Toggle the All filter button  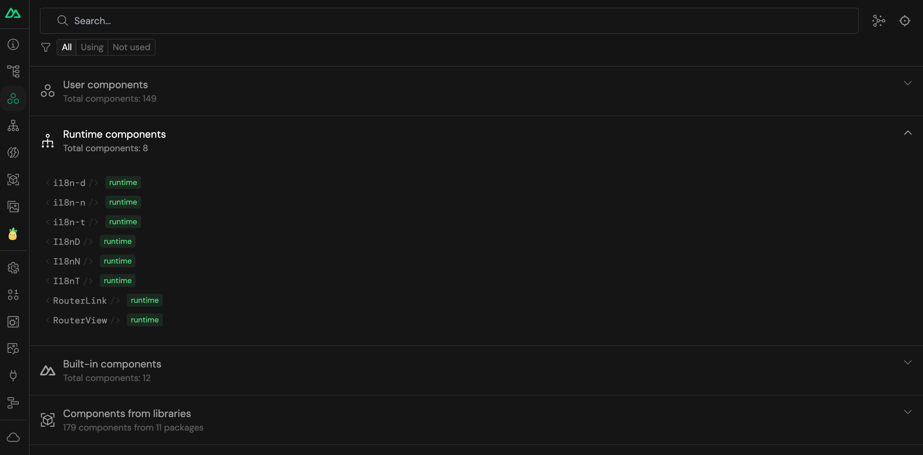click(x=67, y=47)
